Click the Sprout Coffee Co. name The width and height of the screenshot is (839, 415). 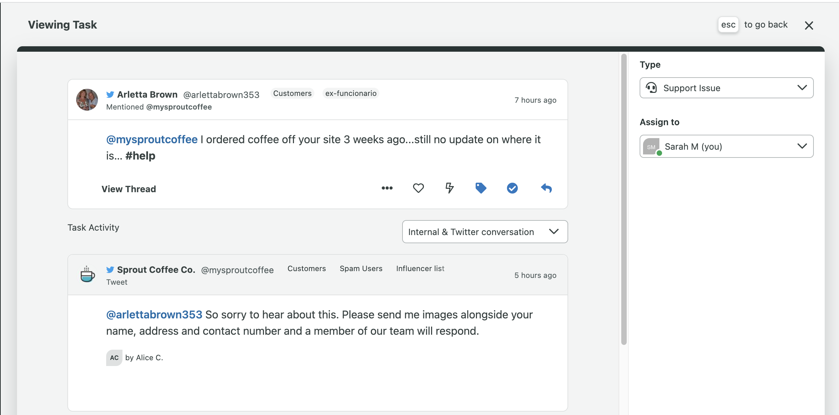(156, 269)
